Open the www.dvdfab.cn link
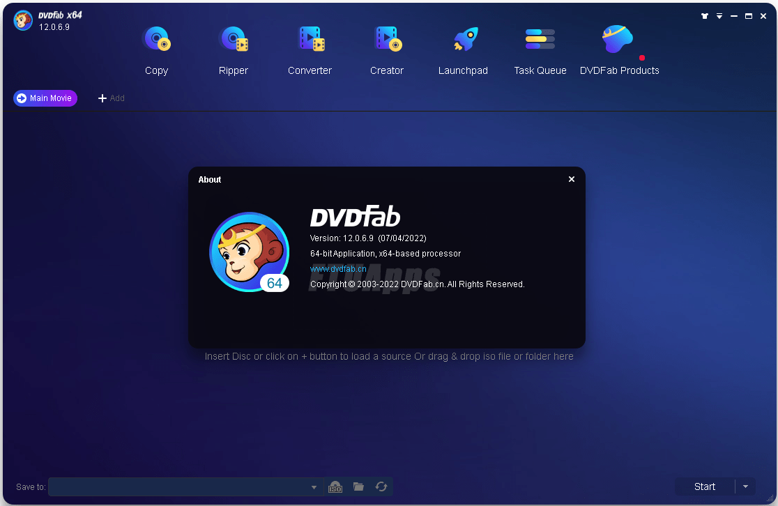Image resolution: width=778 pixels, height=506 pixels. pos(338,269)
